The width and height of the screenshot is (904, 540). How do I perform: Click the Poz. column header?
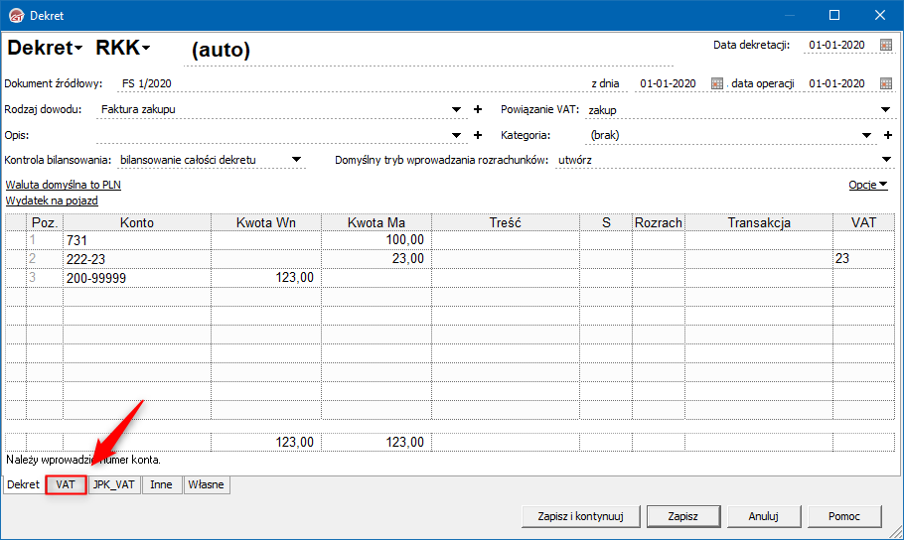[x=45, y=222]
